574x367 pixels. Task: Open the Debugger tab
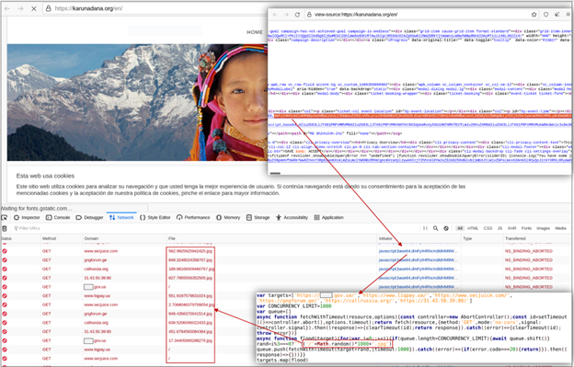[90, 217]
